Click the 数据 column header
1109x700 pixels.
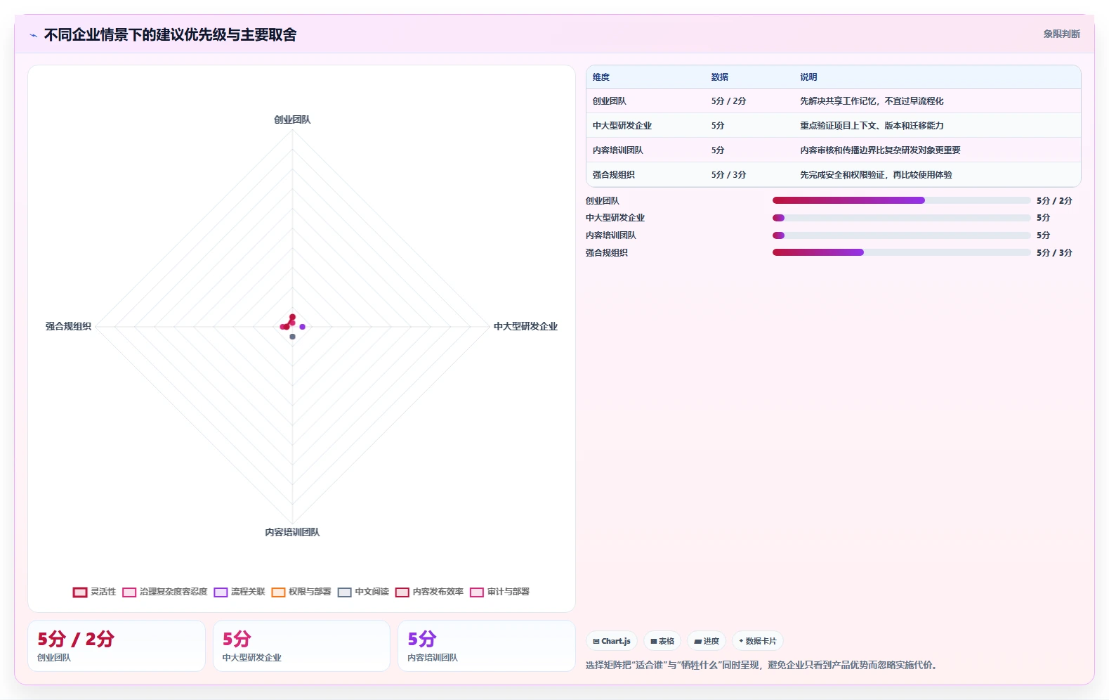[720, 77]
